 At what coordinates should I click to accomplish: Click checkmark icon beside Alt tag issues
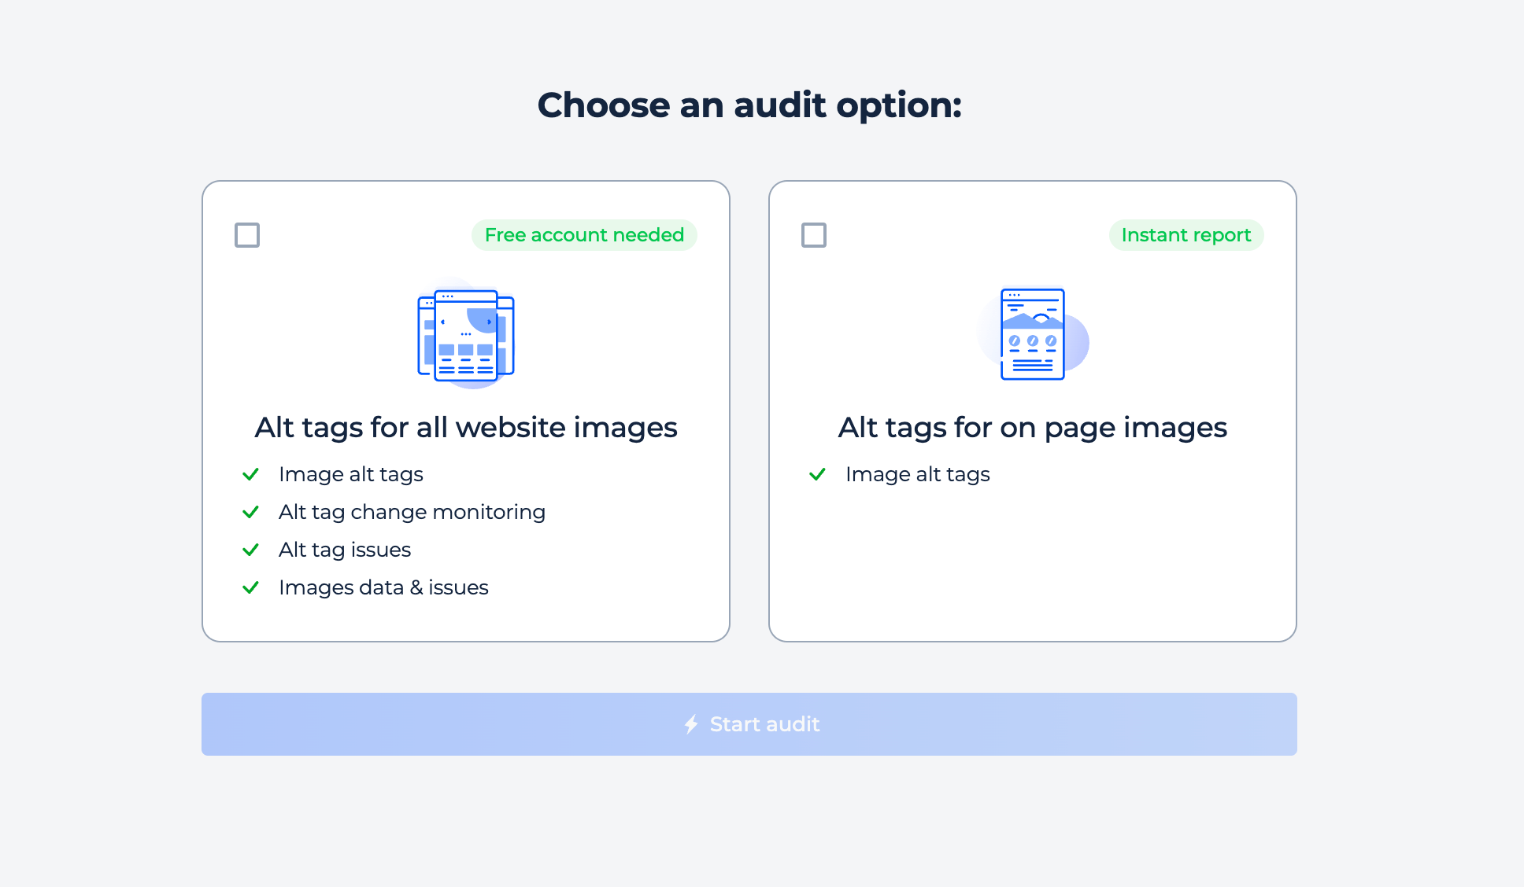[x=250, y=550]
